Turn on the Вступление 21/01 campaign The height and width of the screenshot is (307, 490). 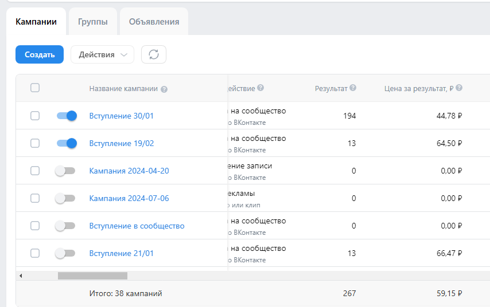click(65, 253)
